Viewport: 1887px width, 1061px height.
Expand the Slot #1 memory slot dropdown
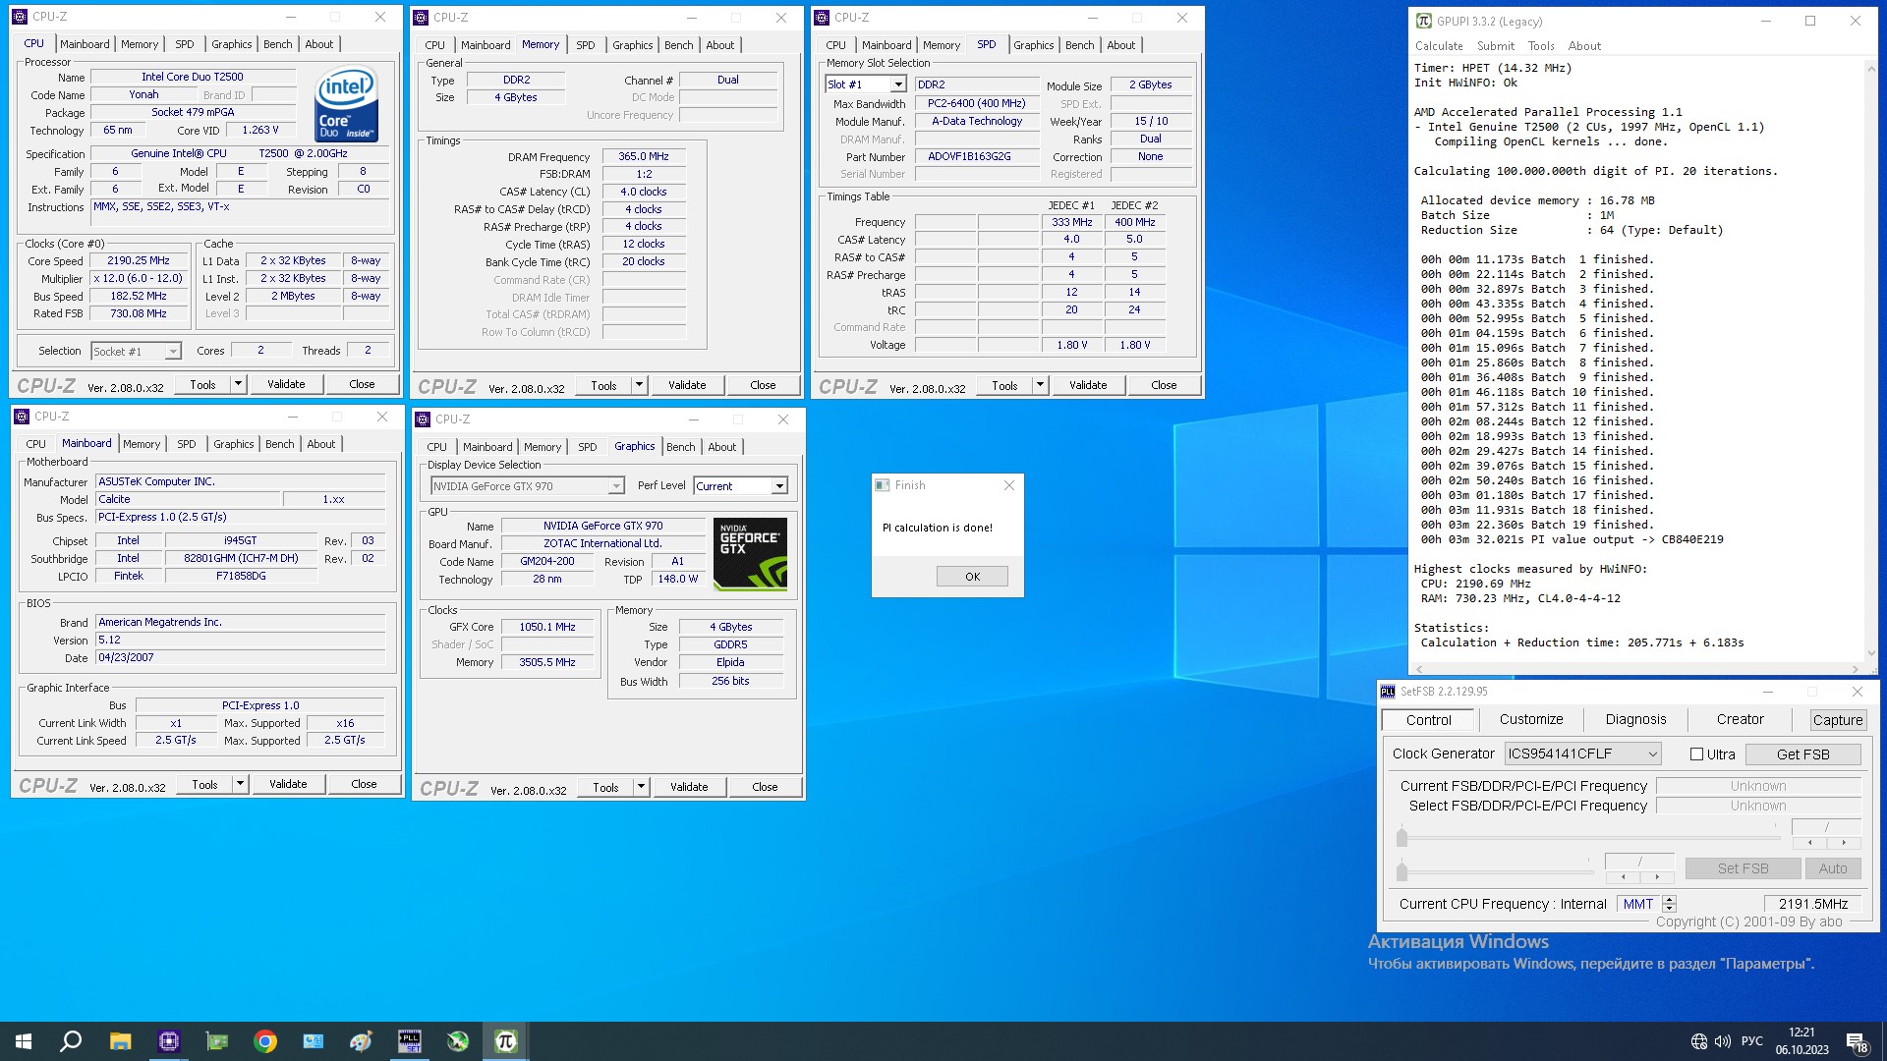pos(897,84)
